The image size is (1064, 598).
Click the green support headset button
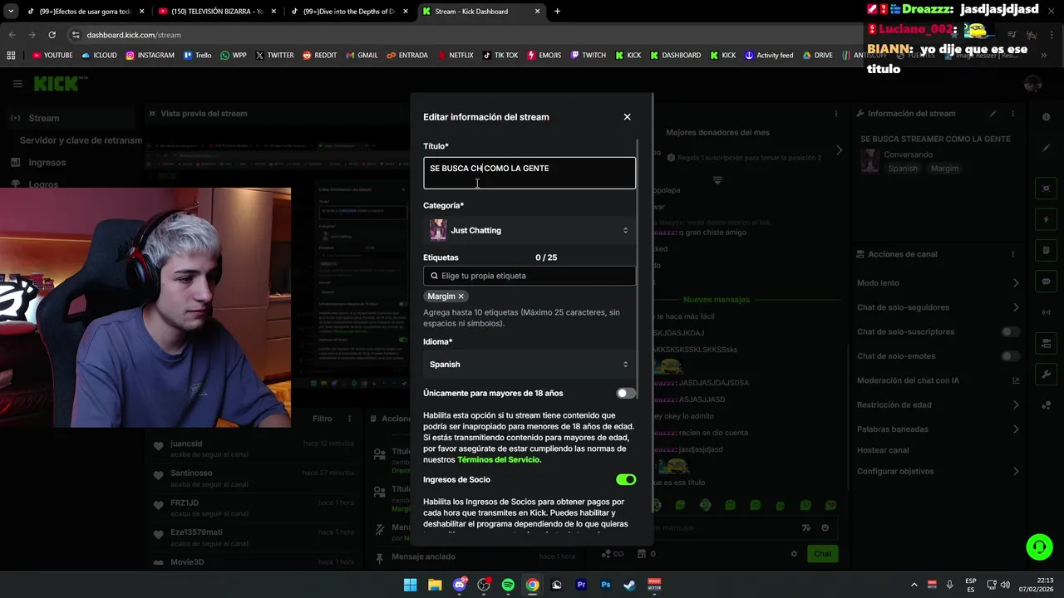tap(1039, 547)
